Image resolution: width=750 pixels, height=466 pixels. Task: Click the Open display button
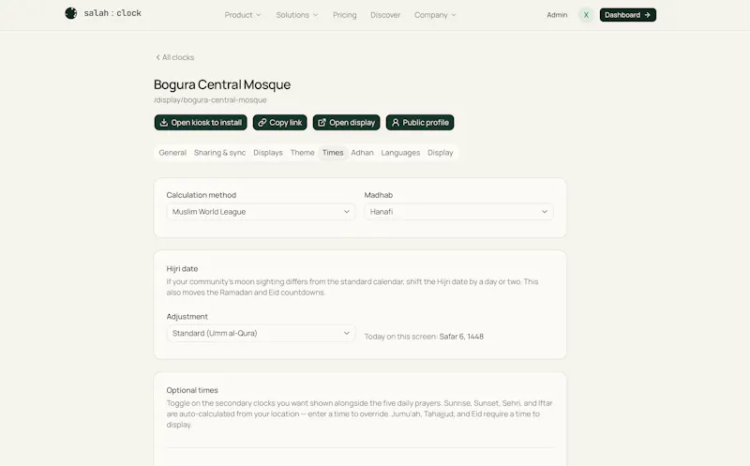(x=346, y=123)
